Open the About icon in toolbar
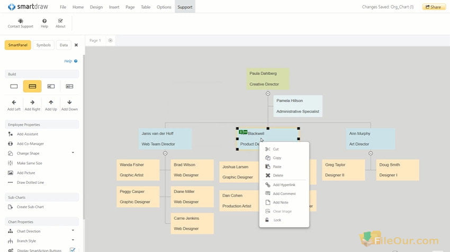Screen dimensions: 450x252 [60, 20]
